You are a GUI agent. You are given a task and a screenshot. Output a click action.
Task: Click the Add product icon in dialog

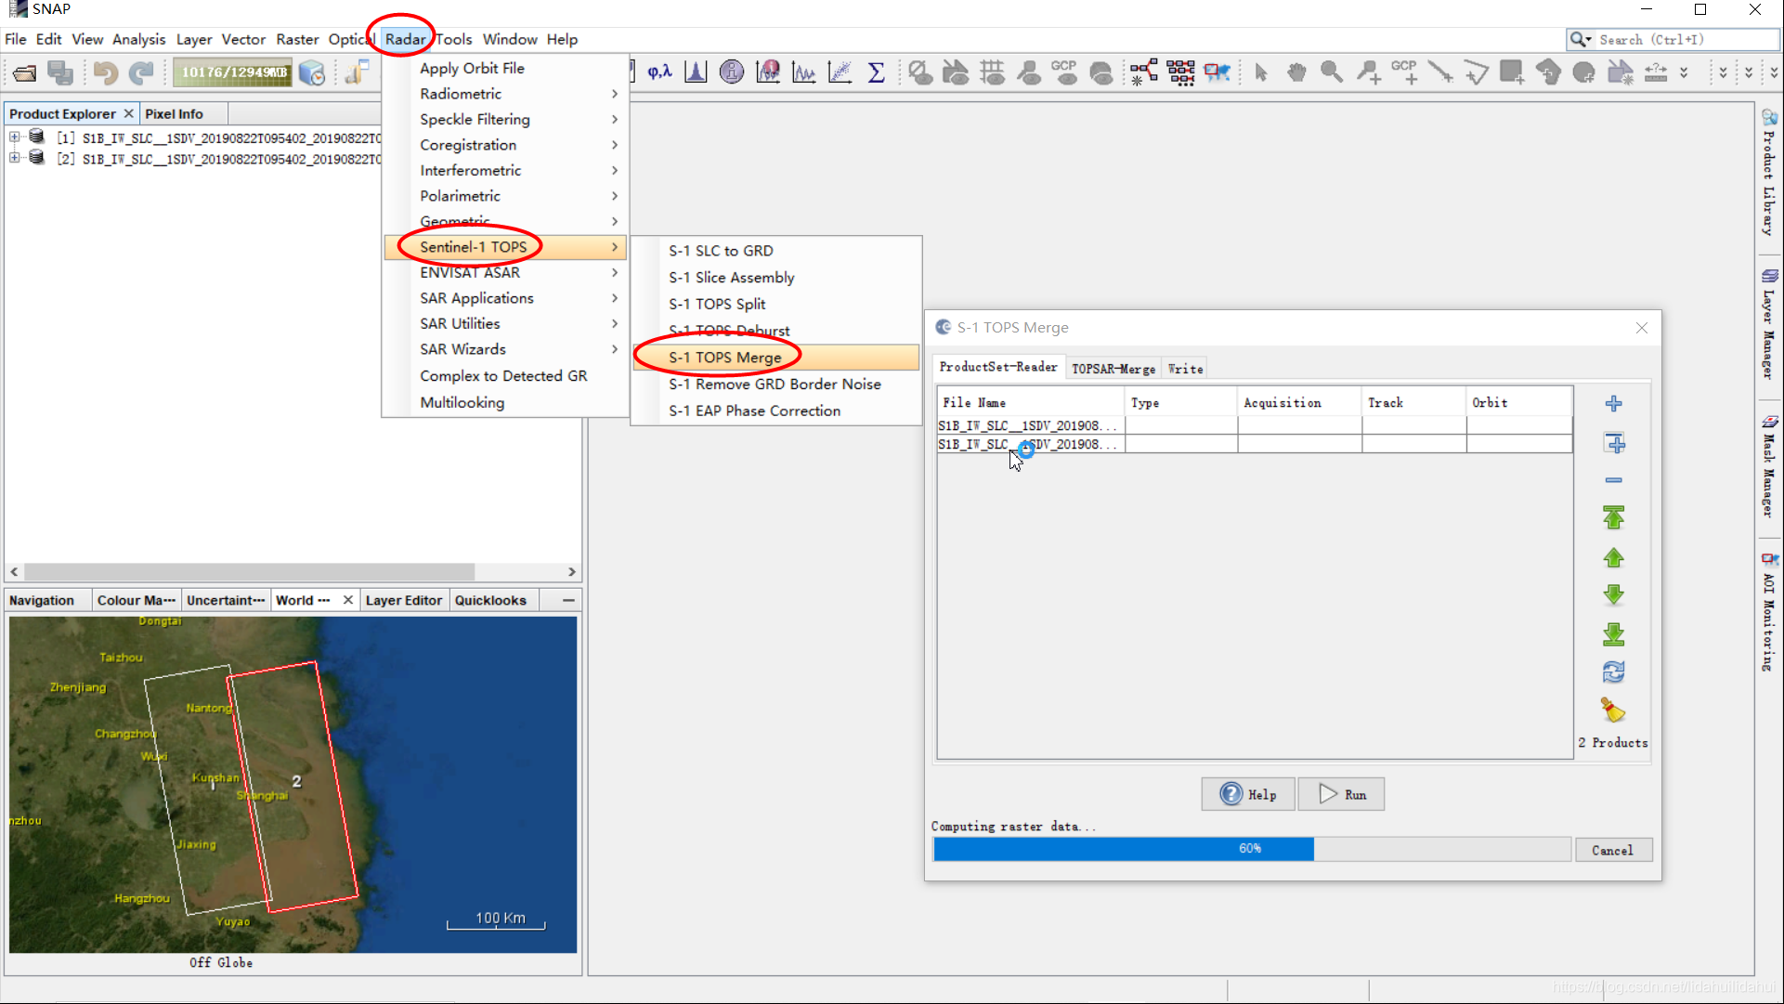point(1614,403)
